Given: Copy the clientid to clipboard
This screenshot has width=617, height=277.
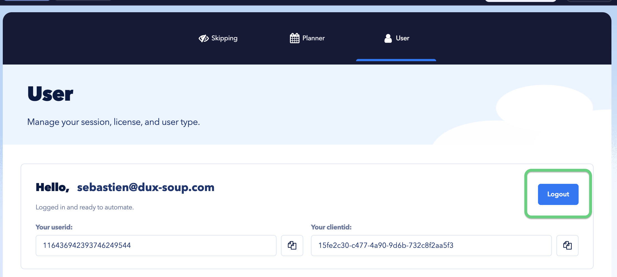Looking at the screenshot, I should (567, 245).
